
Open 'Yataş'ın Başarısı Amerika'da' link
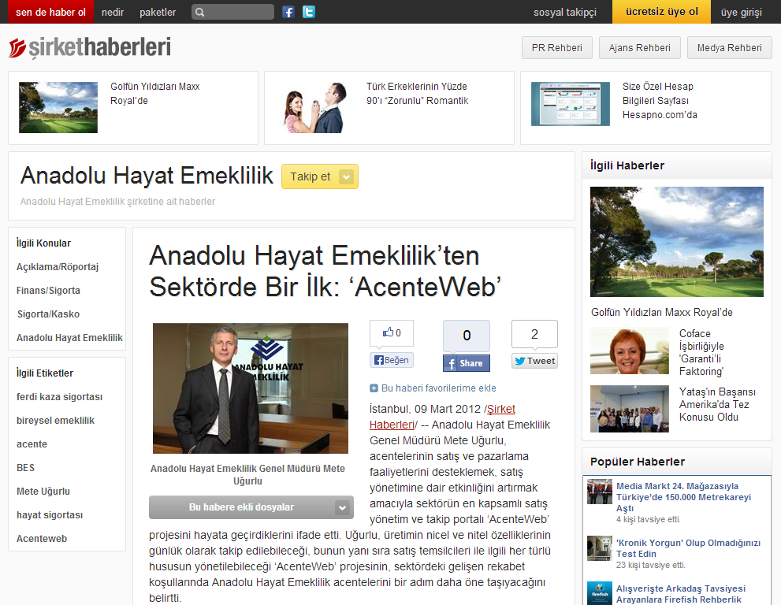717,404
